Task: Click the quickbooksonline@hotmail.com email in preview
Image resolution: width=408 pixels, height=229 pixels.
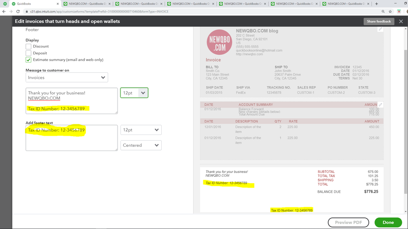Action: (259, 50)
